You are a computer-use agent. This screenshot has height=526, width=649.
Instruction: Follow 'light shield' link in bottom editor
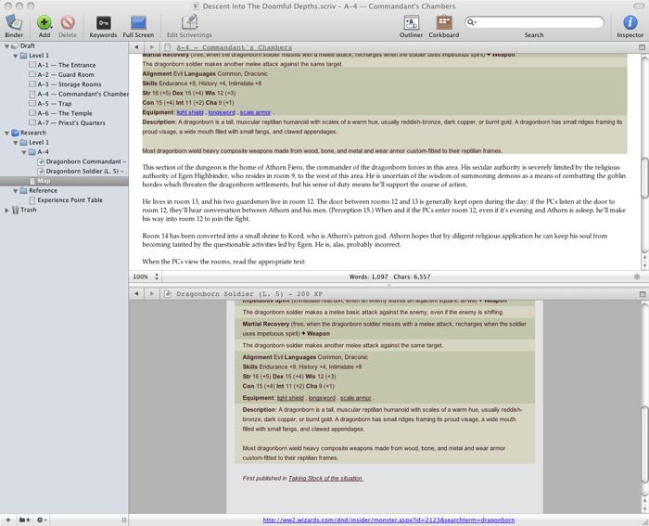tap(290, 398)
